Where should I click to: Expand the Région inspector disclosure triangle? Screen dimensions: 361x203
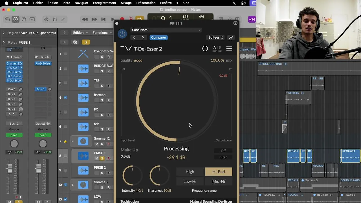pyautogui.click(x=3, y=33)
